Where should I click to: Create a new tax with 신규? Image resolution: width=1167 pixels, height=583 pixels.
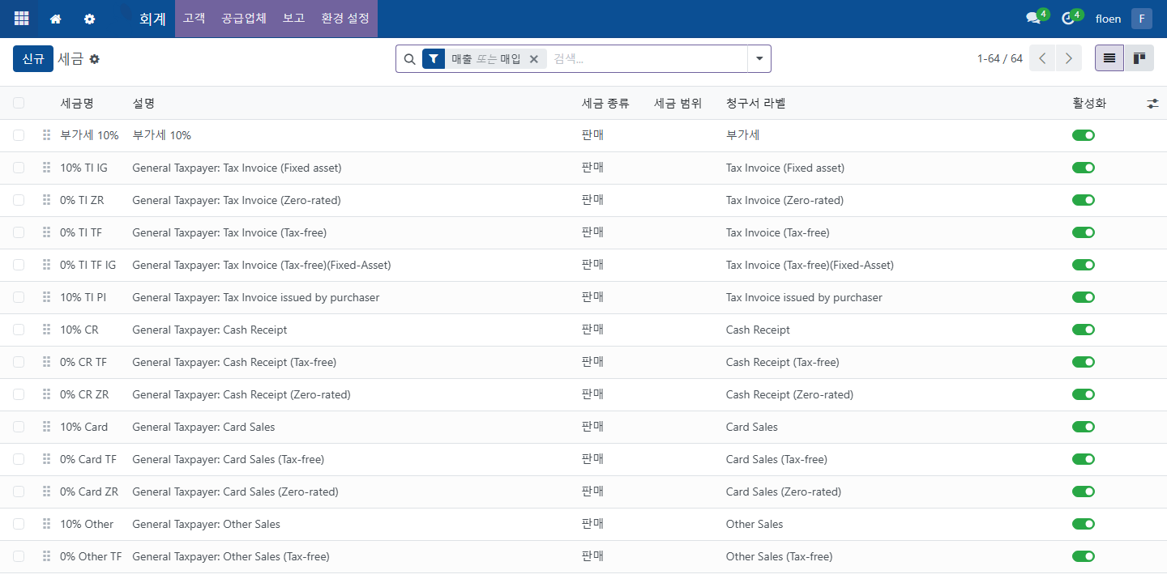[x=33, y=59]
